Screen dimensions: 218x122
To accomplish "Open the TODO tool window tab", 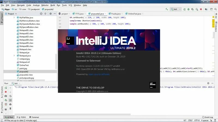I will click(21, 117).
